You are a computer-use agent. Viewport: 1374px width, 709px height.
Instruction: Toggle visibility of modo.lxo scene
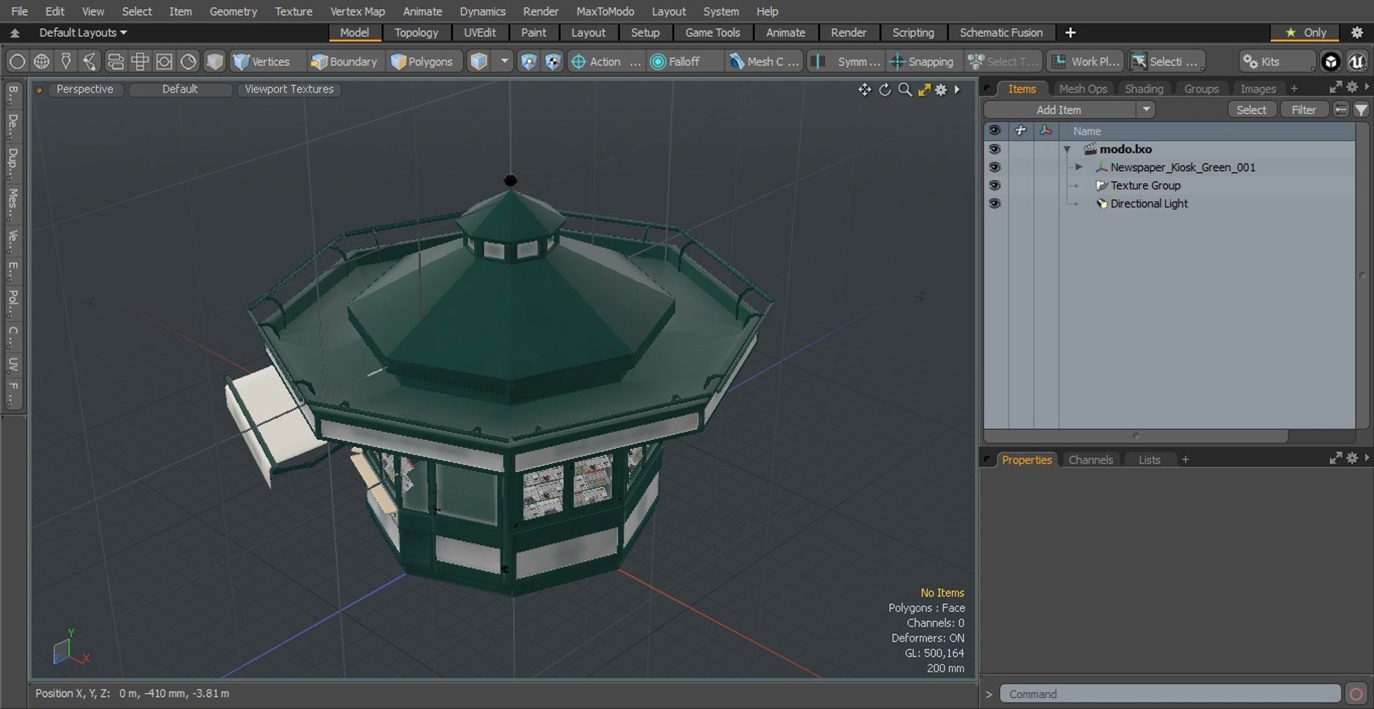point(995,149)
